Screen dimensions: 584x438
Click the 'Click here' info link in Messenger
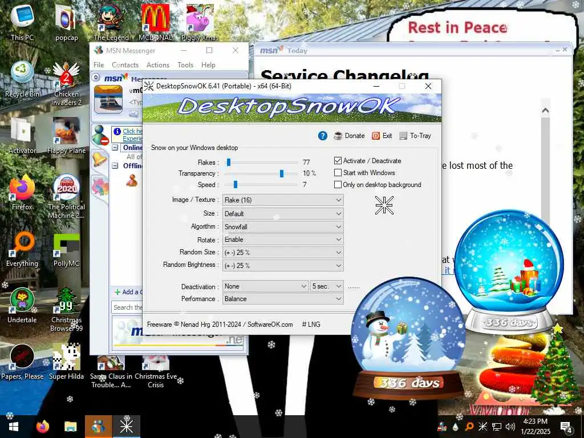(x=132, y=131)
